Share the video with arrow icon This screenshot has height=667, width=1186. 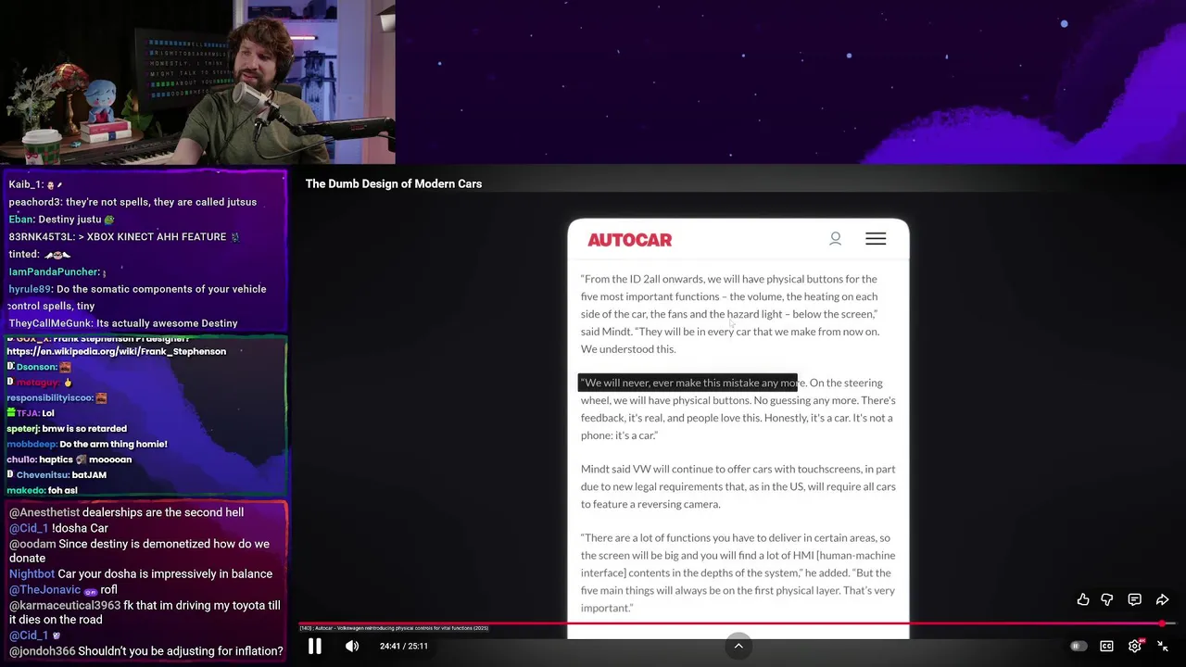click(x=1162, y=599)
